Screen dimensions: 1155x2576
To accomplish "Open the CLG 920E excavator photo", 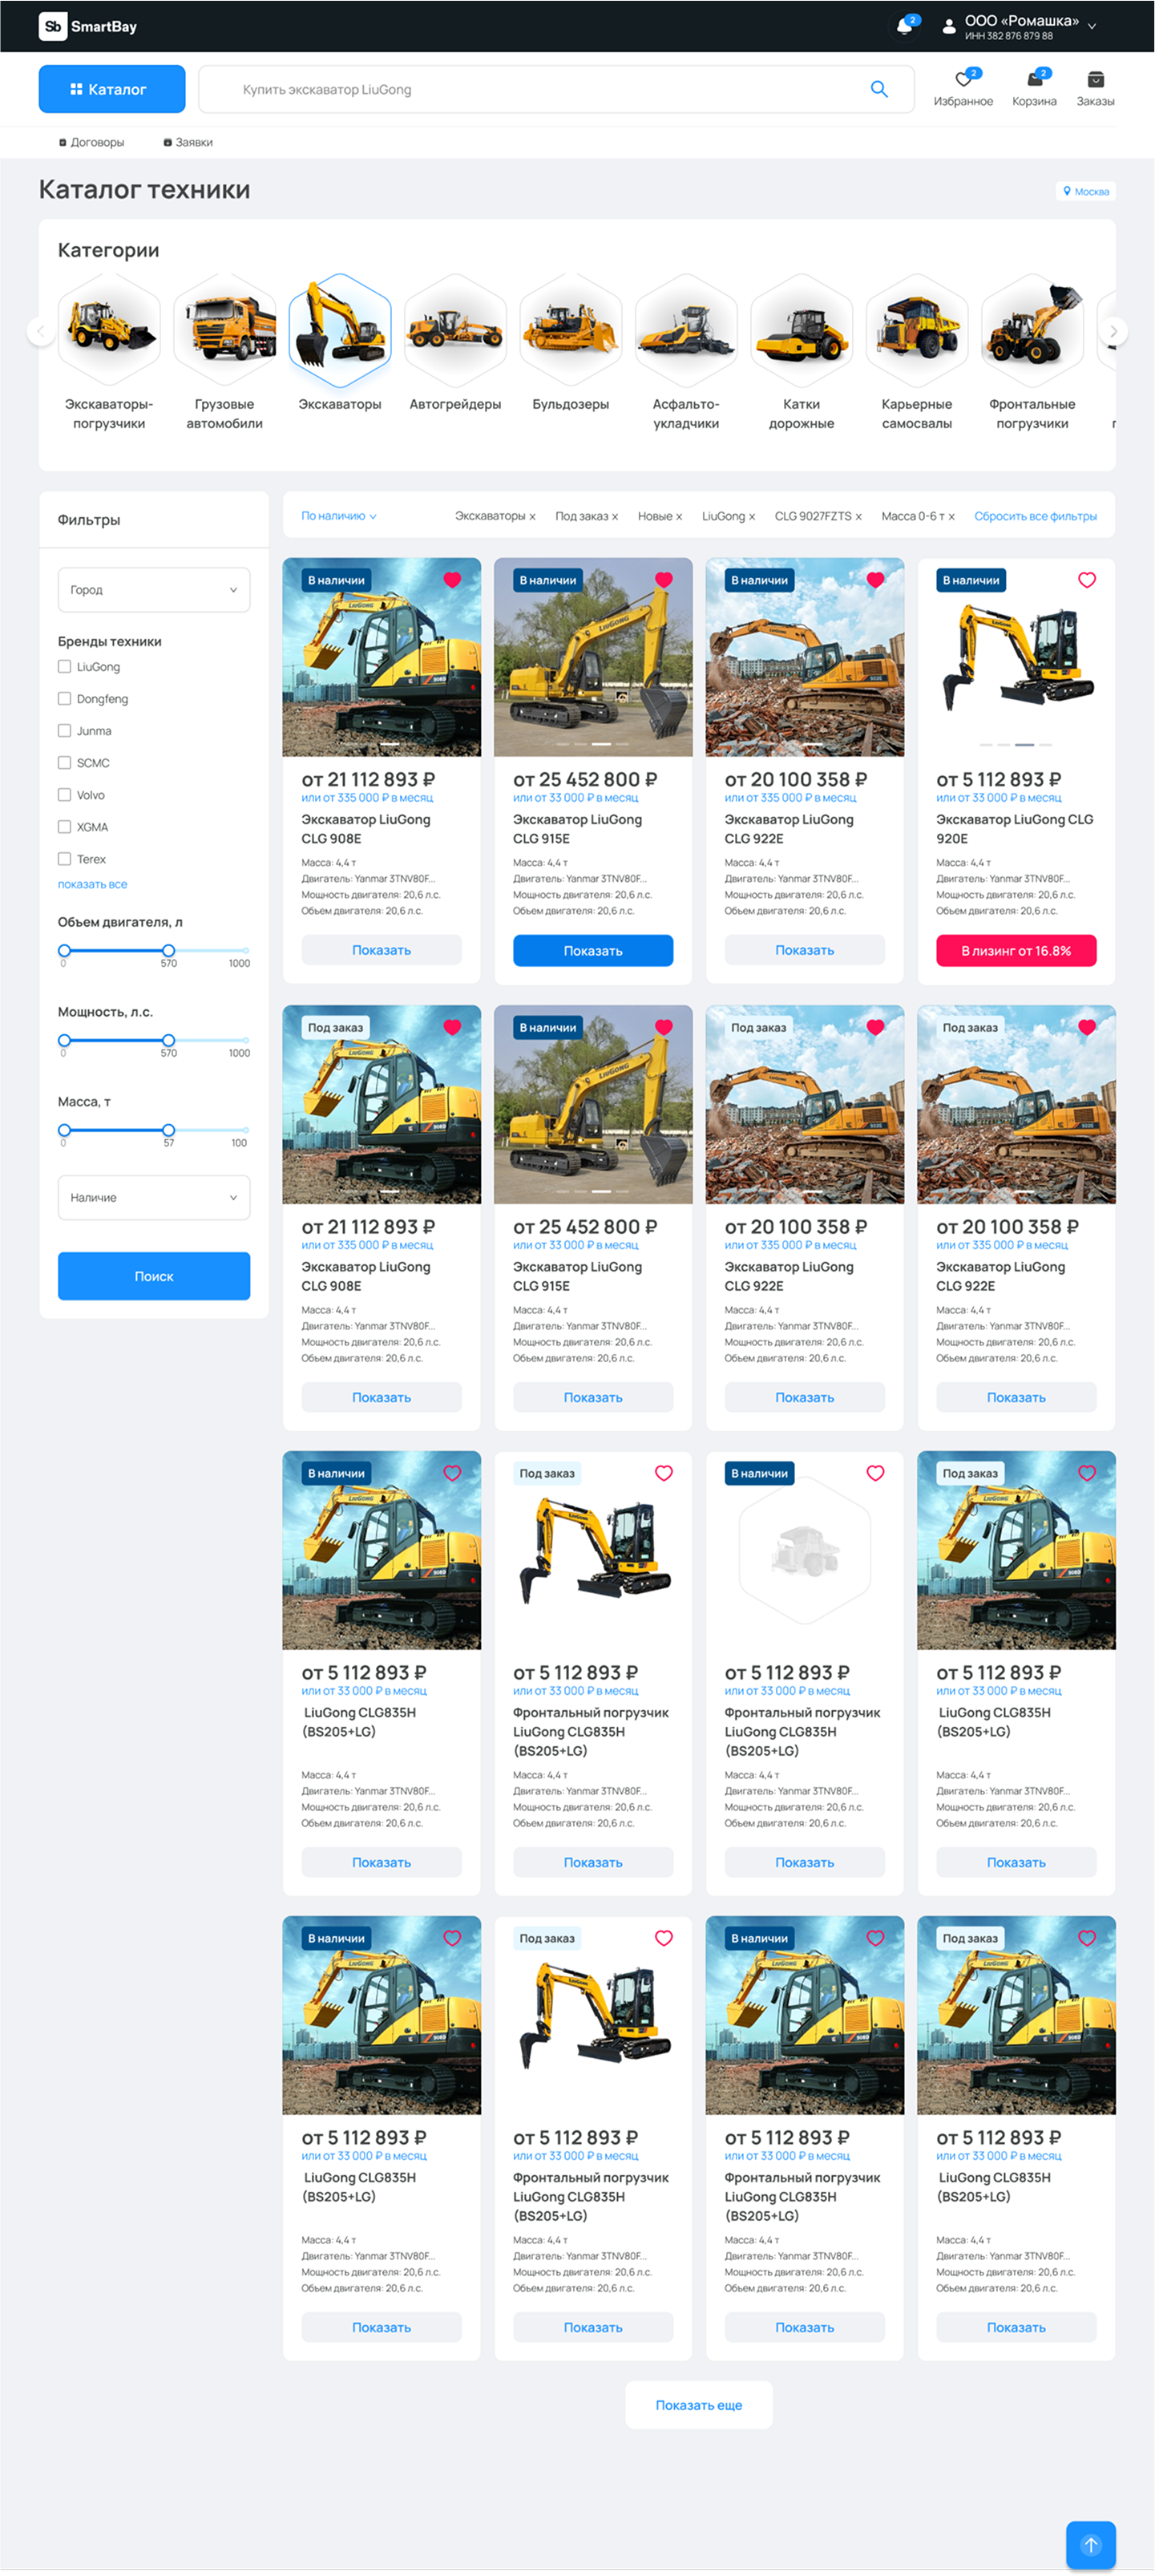I will coord(1016,658).
